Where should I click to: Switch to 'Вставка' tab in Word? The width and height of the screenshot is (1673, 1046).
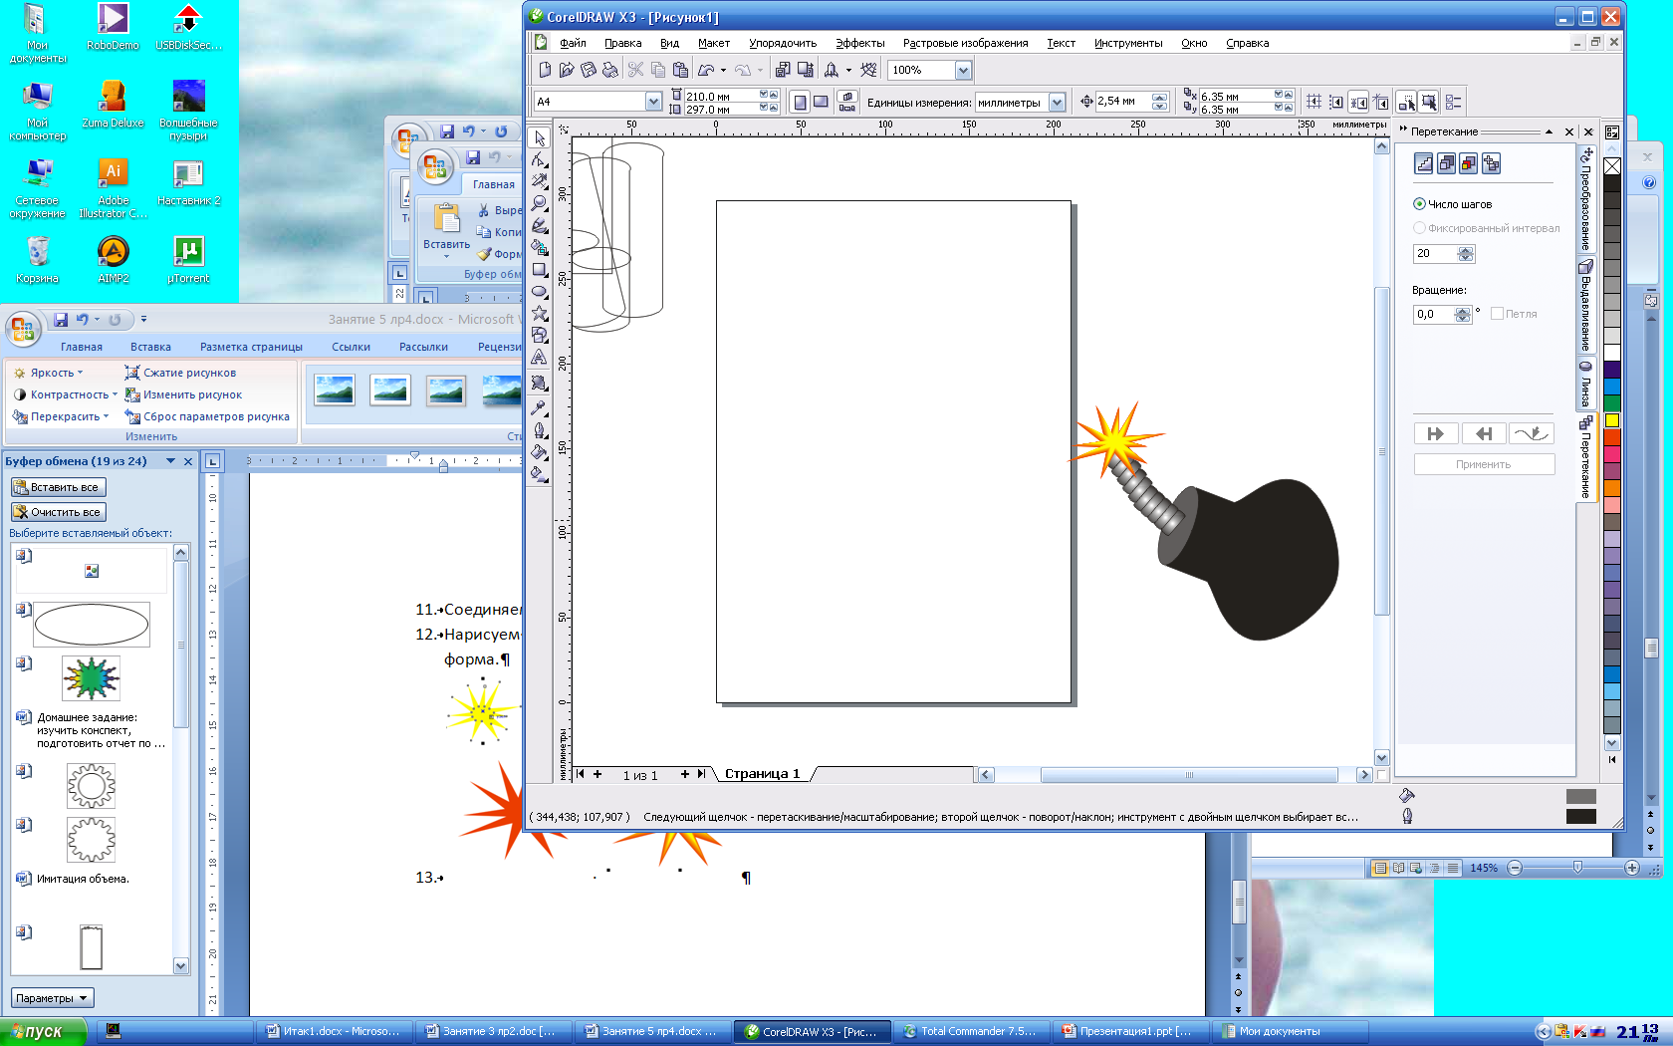[150, 347]
